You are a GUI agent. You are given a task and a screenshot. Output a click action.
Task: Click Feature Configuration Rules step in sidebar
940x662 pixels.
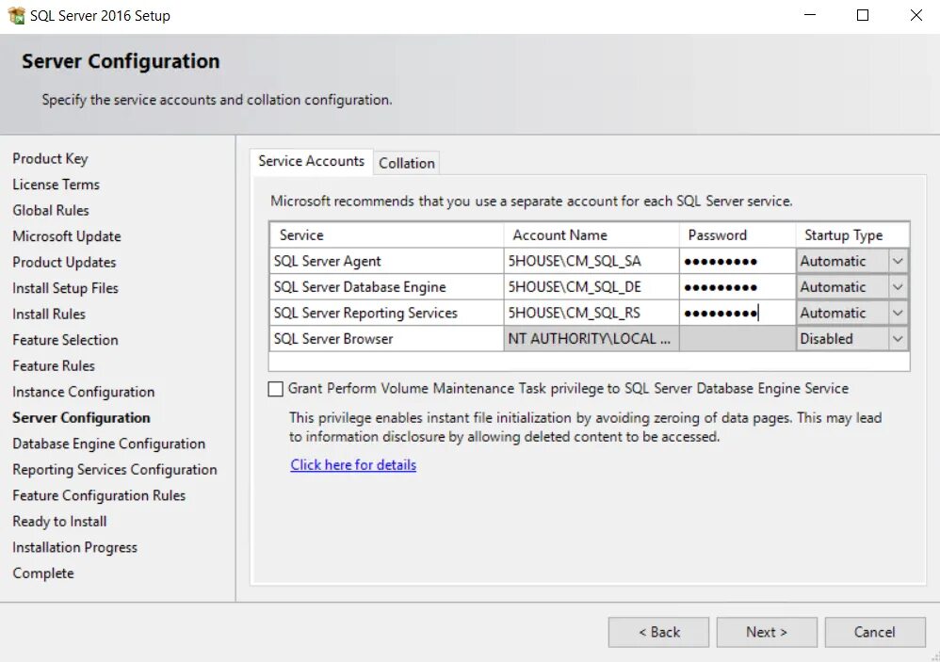tap(99, 495)
